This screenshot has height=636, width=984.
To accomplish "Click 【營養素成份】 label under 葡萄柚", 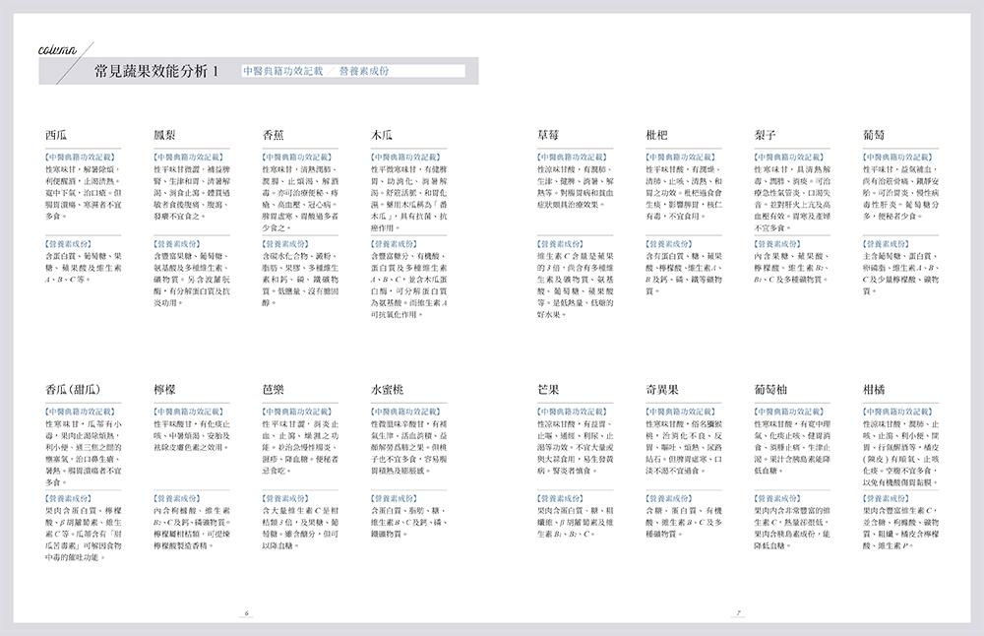I will 777,498.
